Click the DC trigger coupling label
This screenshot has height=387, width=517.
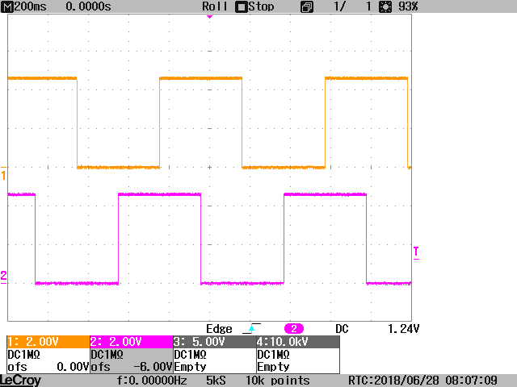coord(342,329)
